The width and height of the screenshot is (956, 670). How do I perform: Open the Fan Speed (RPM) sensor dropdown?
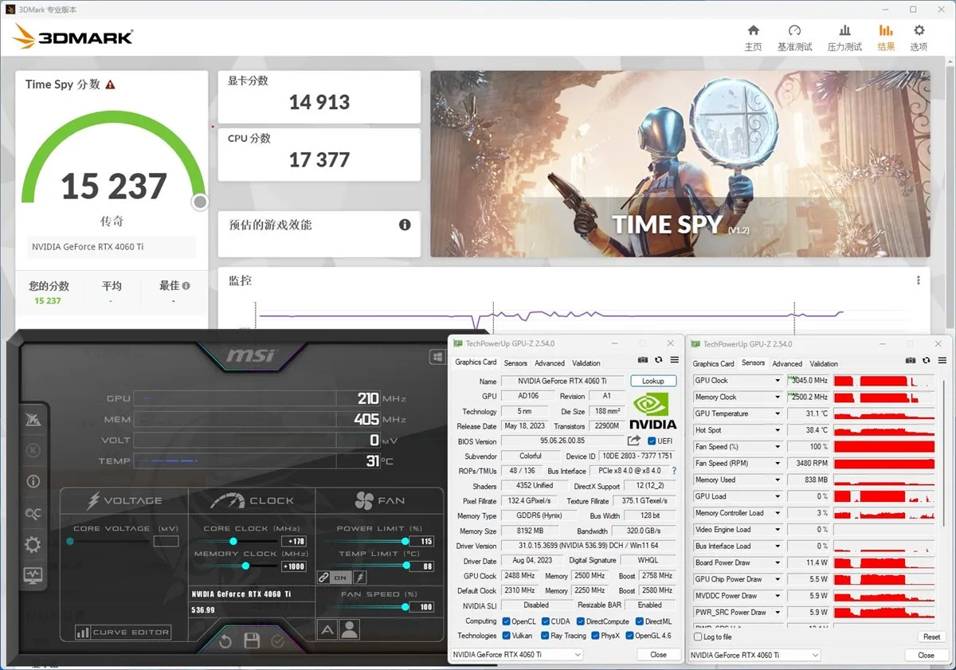[x=778, y=463]
